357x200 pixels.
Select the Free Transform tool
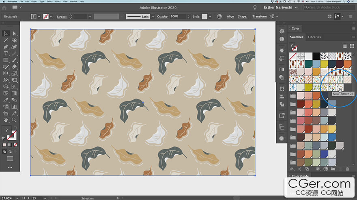point(14,80)
